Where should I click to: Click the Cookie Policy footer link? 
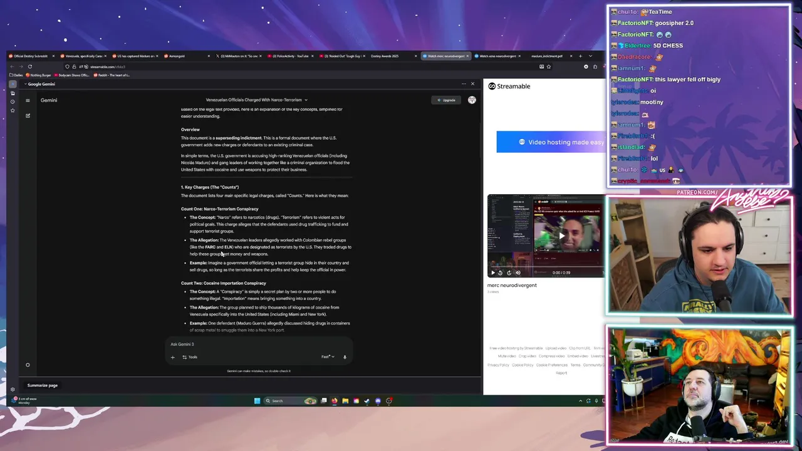[523, 365]
